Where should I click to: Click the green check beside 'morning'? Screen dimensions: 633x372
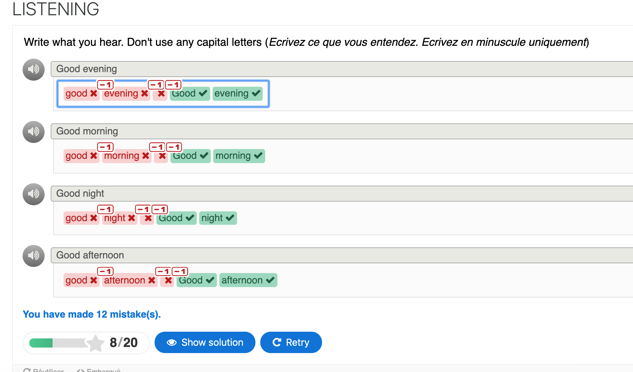pyautogui.click(x=258, y=156)
